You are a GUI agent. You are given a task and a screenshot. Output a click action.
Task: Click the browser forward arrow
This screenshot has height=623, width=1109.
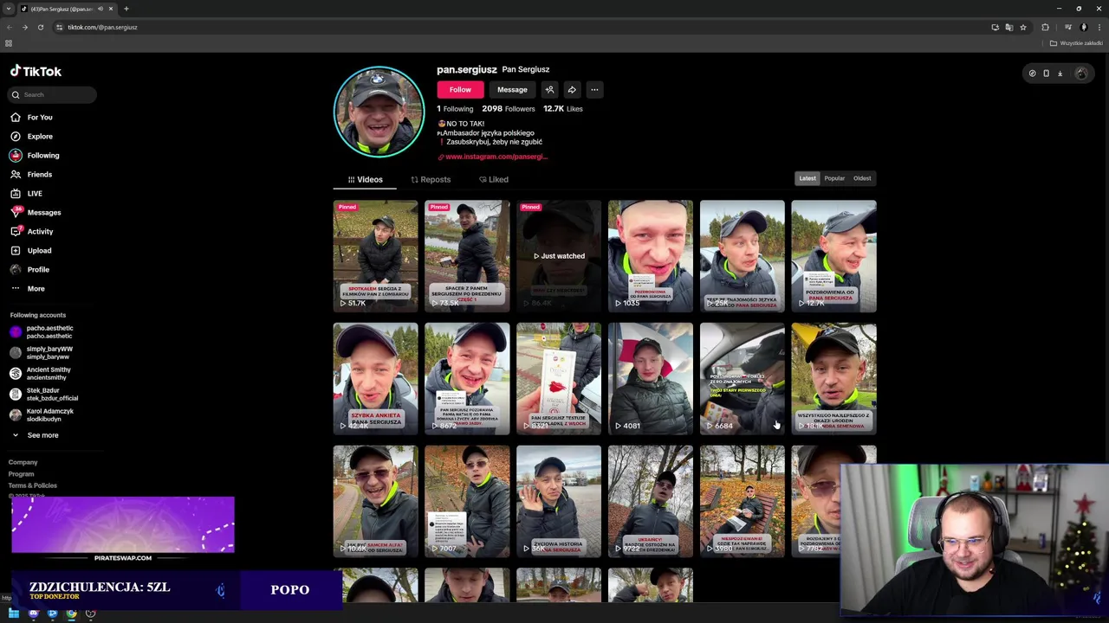pyautogui.click(x=24, y=27)
